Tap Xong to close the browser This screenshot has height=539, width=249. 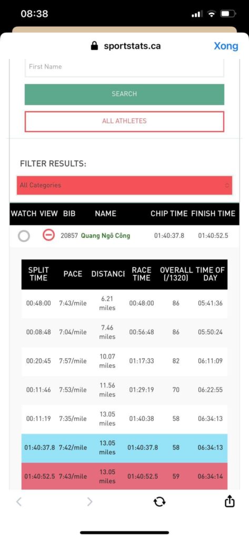click(x=226, y=46)
